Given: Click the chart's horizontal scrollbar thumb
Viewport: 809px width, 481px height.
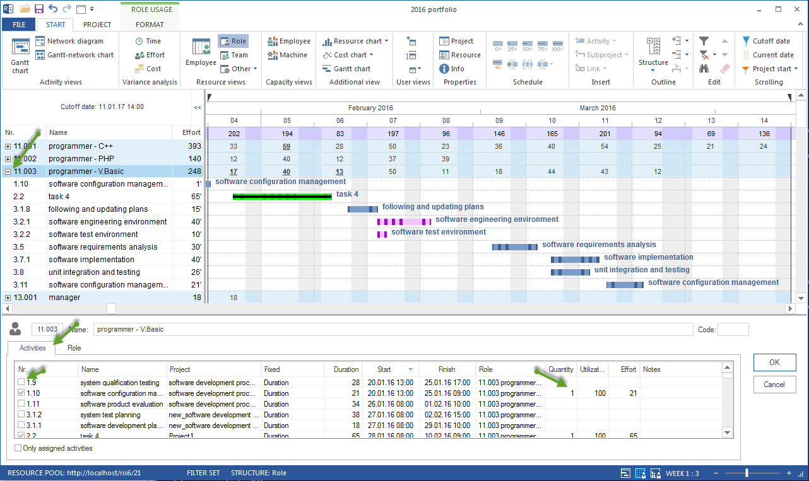Looking at the screenshot, I should tap(111, 308).
